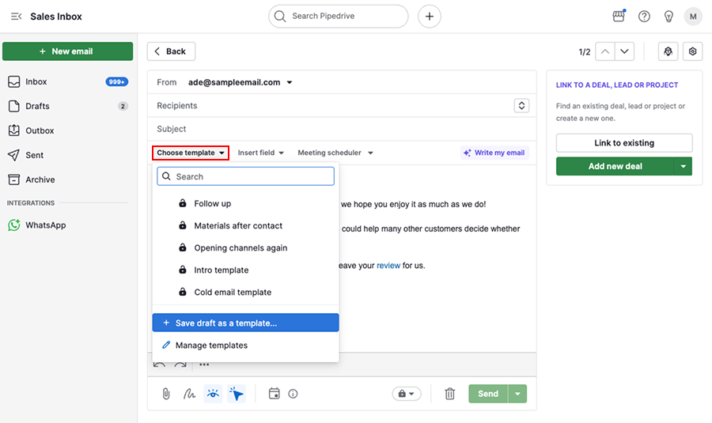
Task: Click the three dots more formatting icon
Action: (x=204, y=364)
